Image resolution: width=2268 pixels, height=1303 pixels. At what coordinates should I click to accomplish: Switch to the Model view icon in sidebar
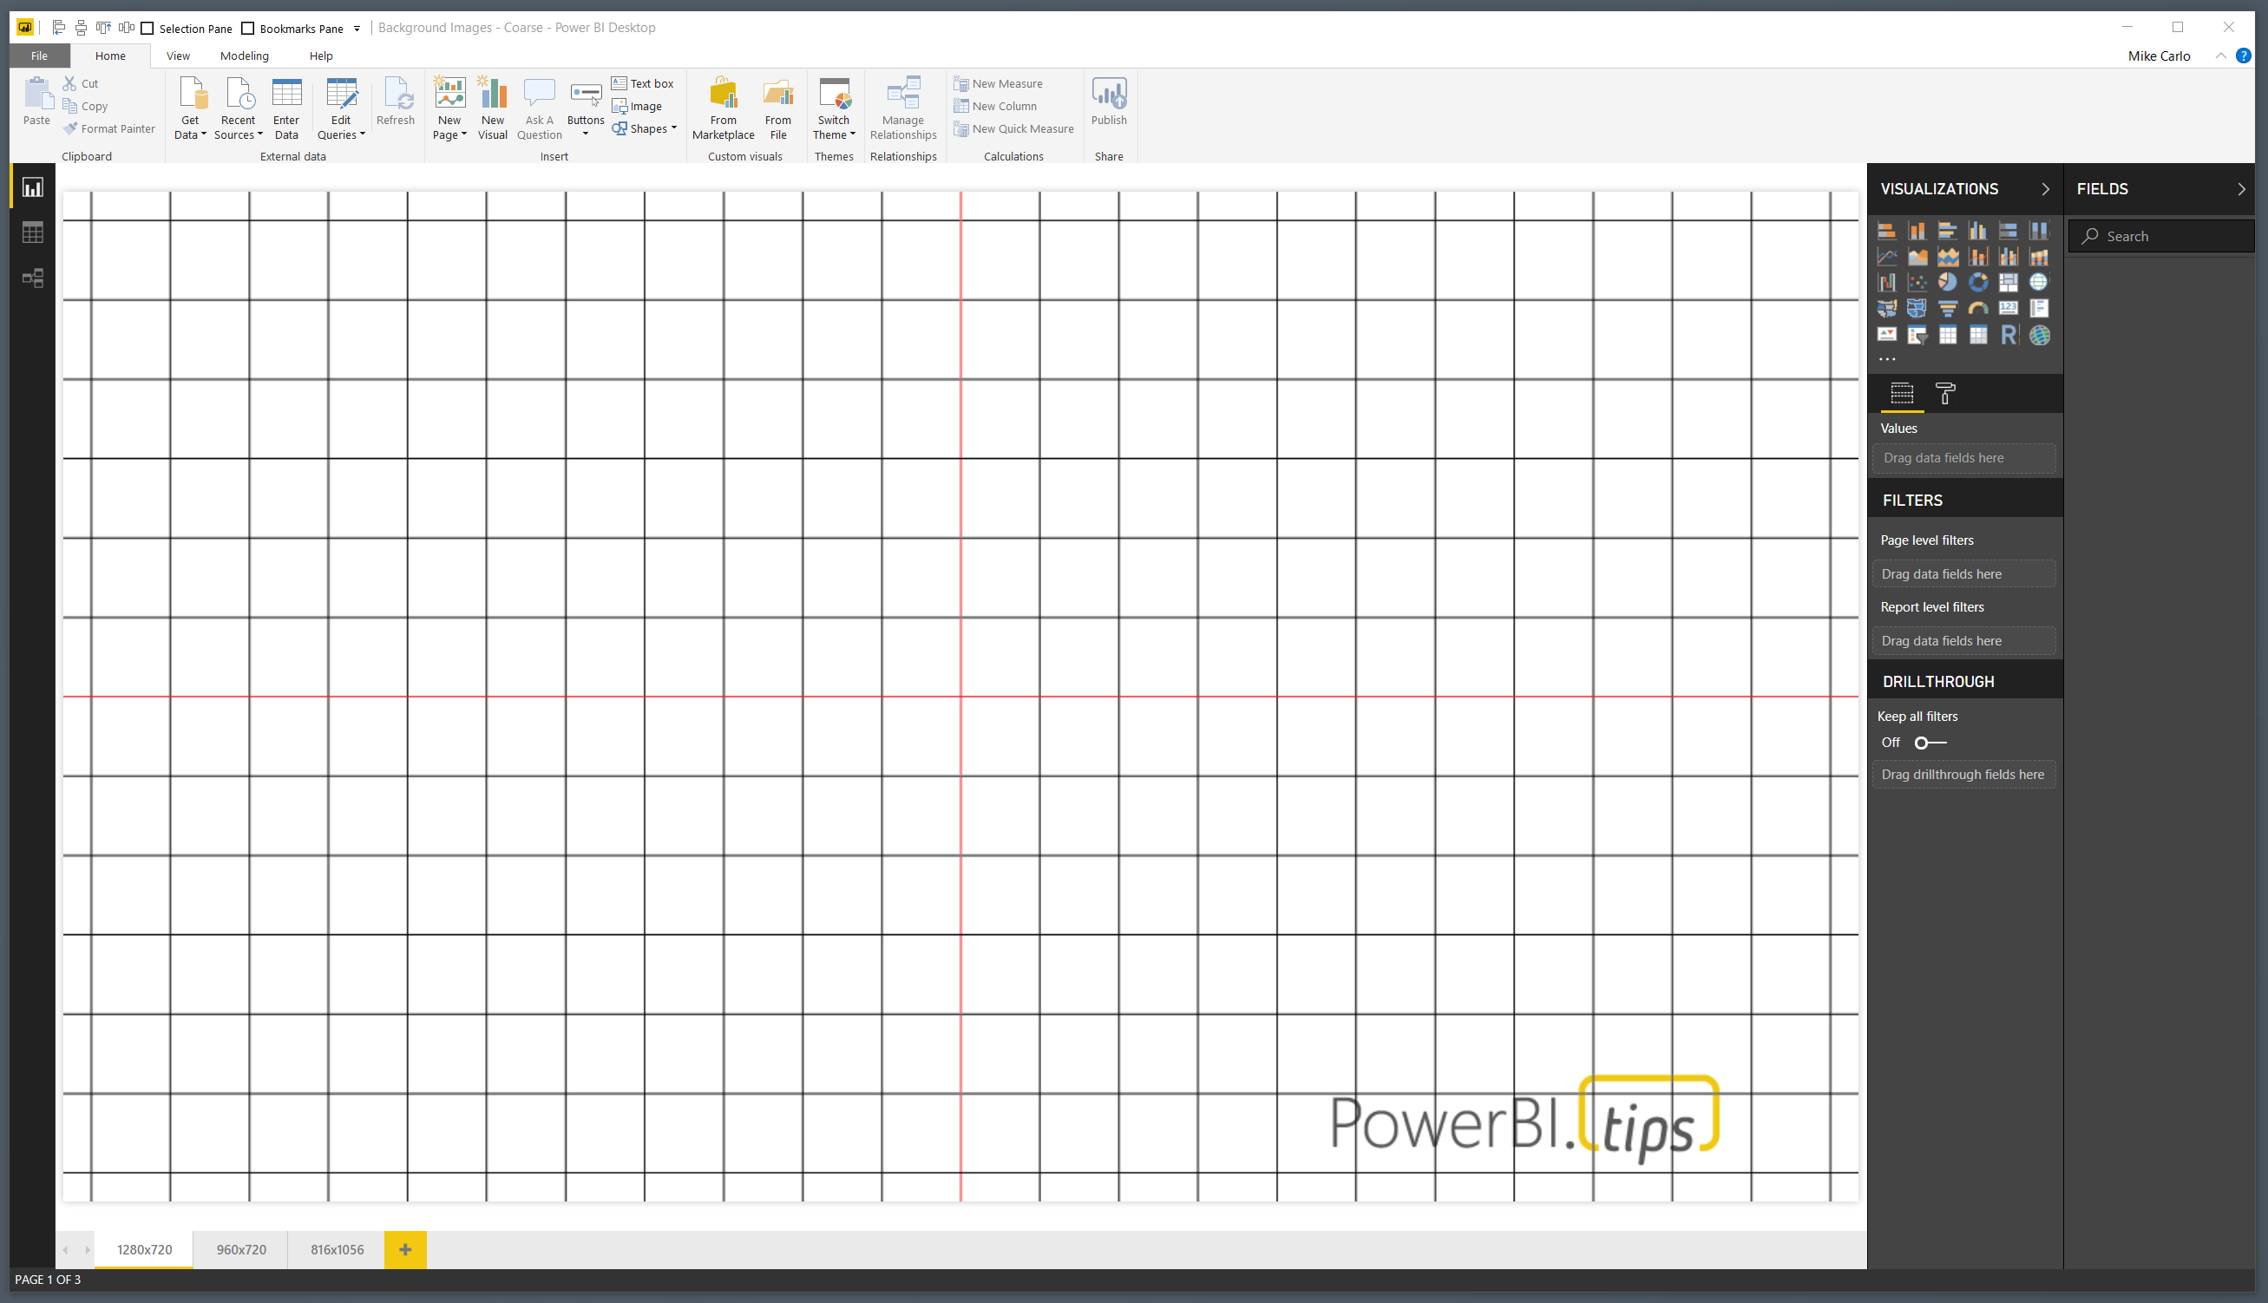(x=33, y=278)
